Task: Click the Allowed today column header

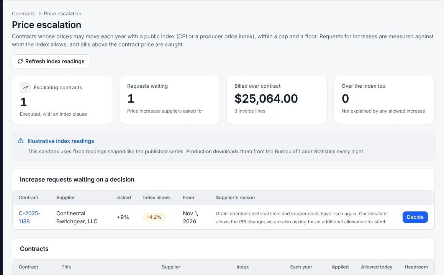Action: click(377, 267)
